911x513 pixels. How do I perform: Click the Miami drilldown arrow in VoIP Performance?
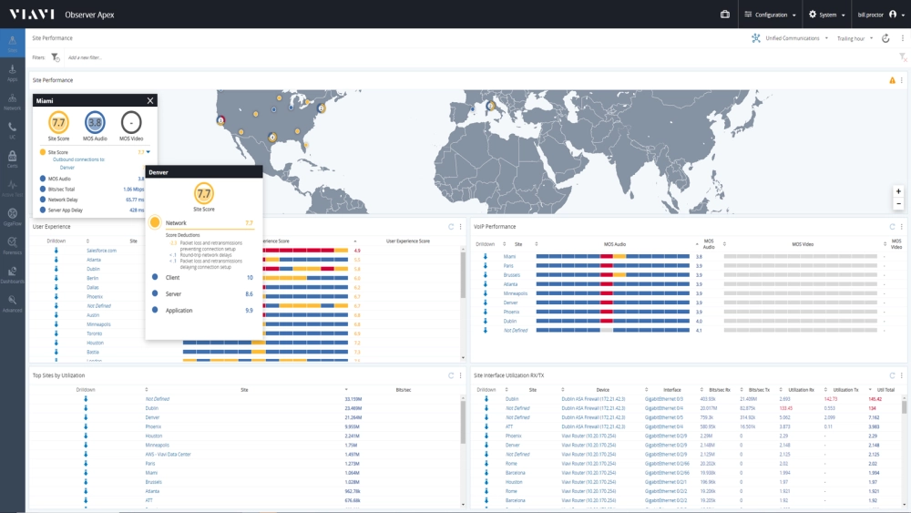486,257
